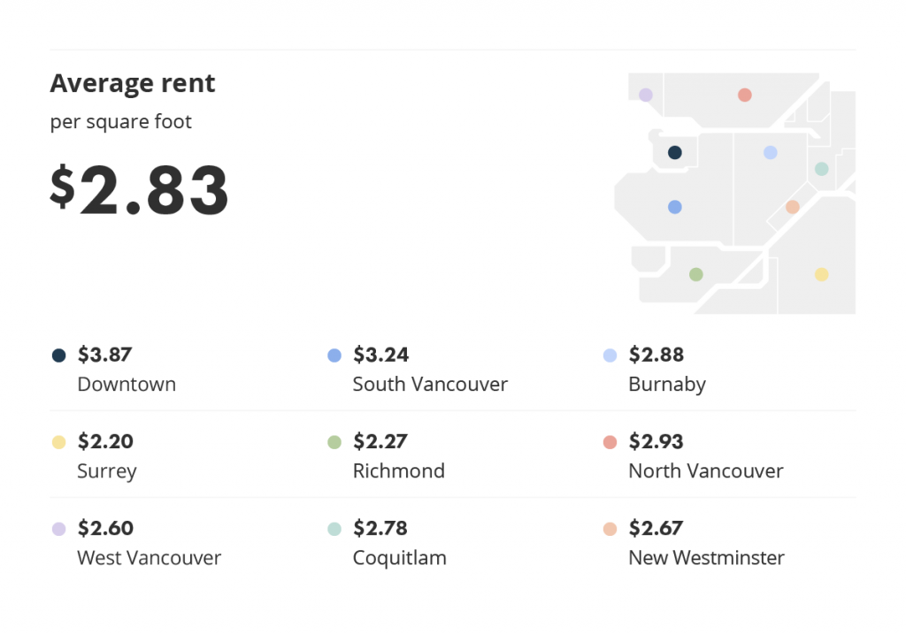The image size is (906, 634).
Task: Click the teal Coquitlam dot on map
Action: point(821,169)
